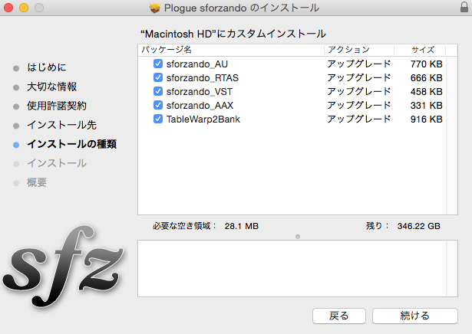Image resolution: width=472 pixels, height=334 pixels.
Task: Click the yellow minimize window button
Action: click(24, 8)
